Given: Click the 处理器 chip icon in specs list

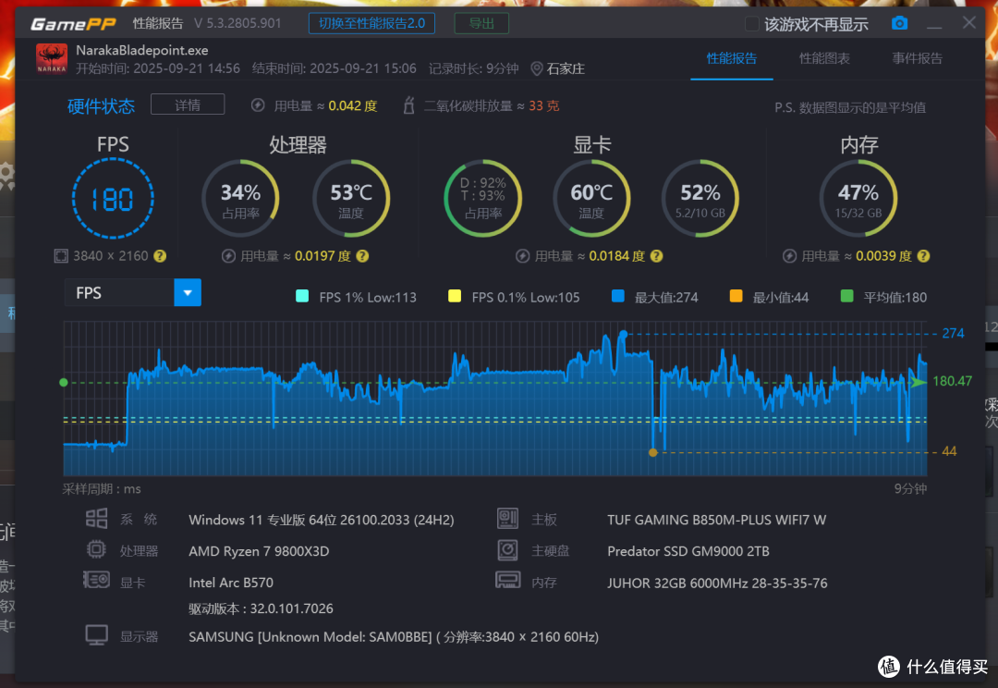Looking at the screenshot, I should (x=96, y=549).
